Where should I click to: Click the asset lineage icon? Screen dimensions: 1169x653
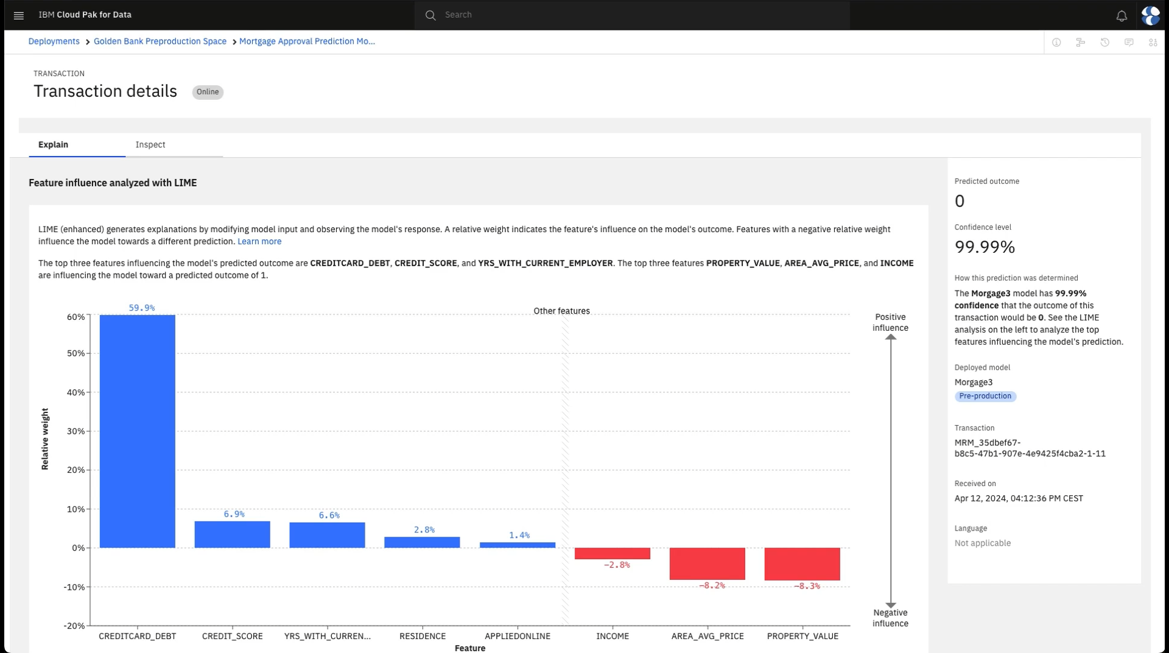click(x=1081, y=42)
